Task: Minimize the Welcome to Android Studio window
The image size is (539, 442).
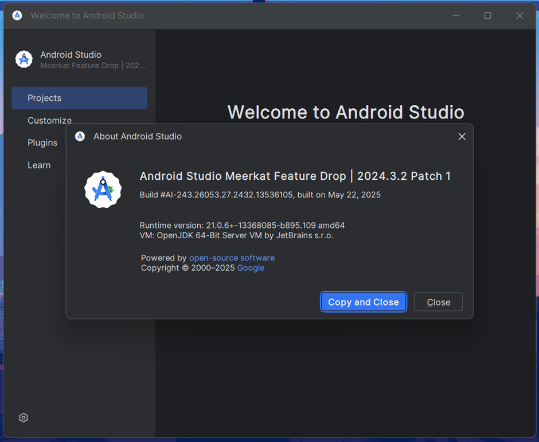Action: [x=456, y=15]
